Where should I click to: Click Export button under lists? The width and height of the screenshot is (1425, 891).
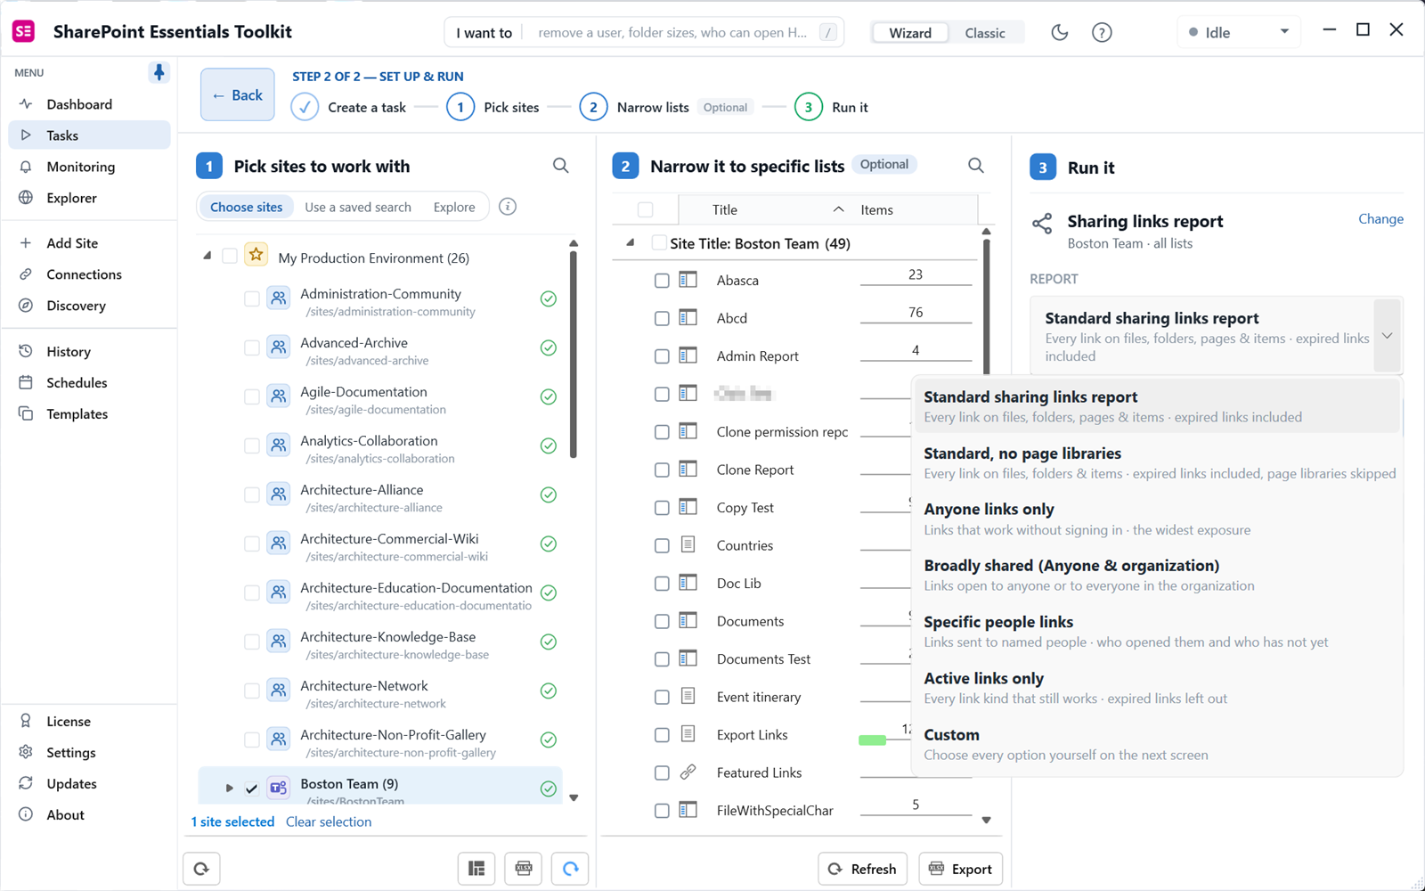960,869
